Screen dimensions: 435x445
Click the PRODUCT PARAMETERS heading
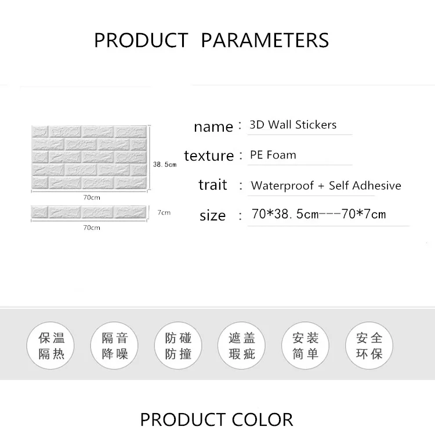(x=211, y=40)
